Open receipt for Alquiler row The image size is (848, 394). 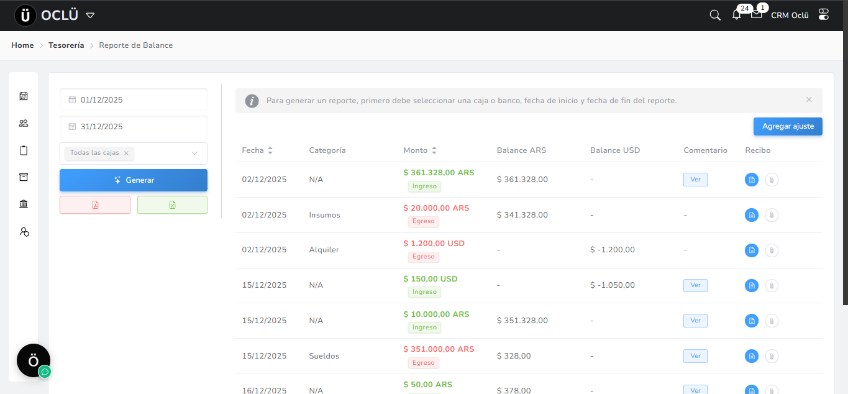pos(752,250)
